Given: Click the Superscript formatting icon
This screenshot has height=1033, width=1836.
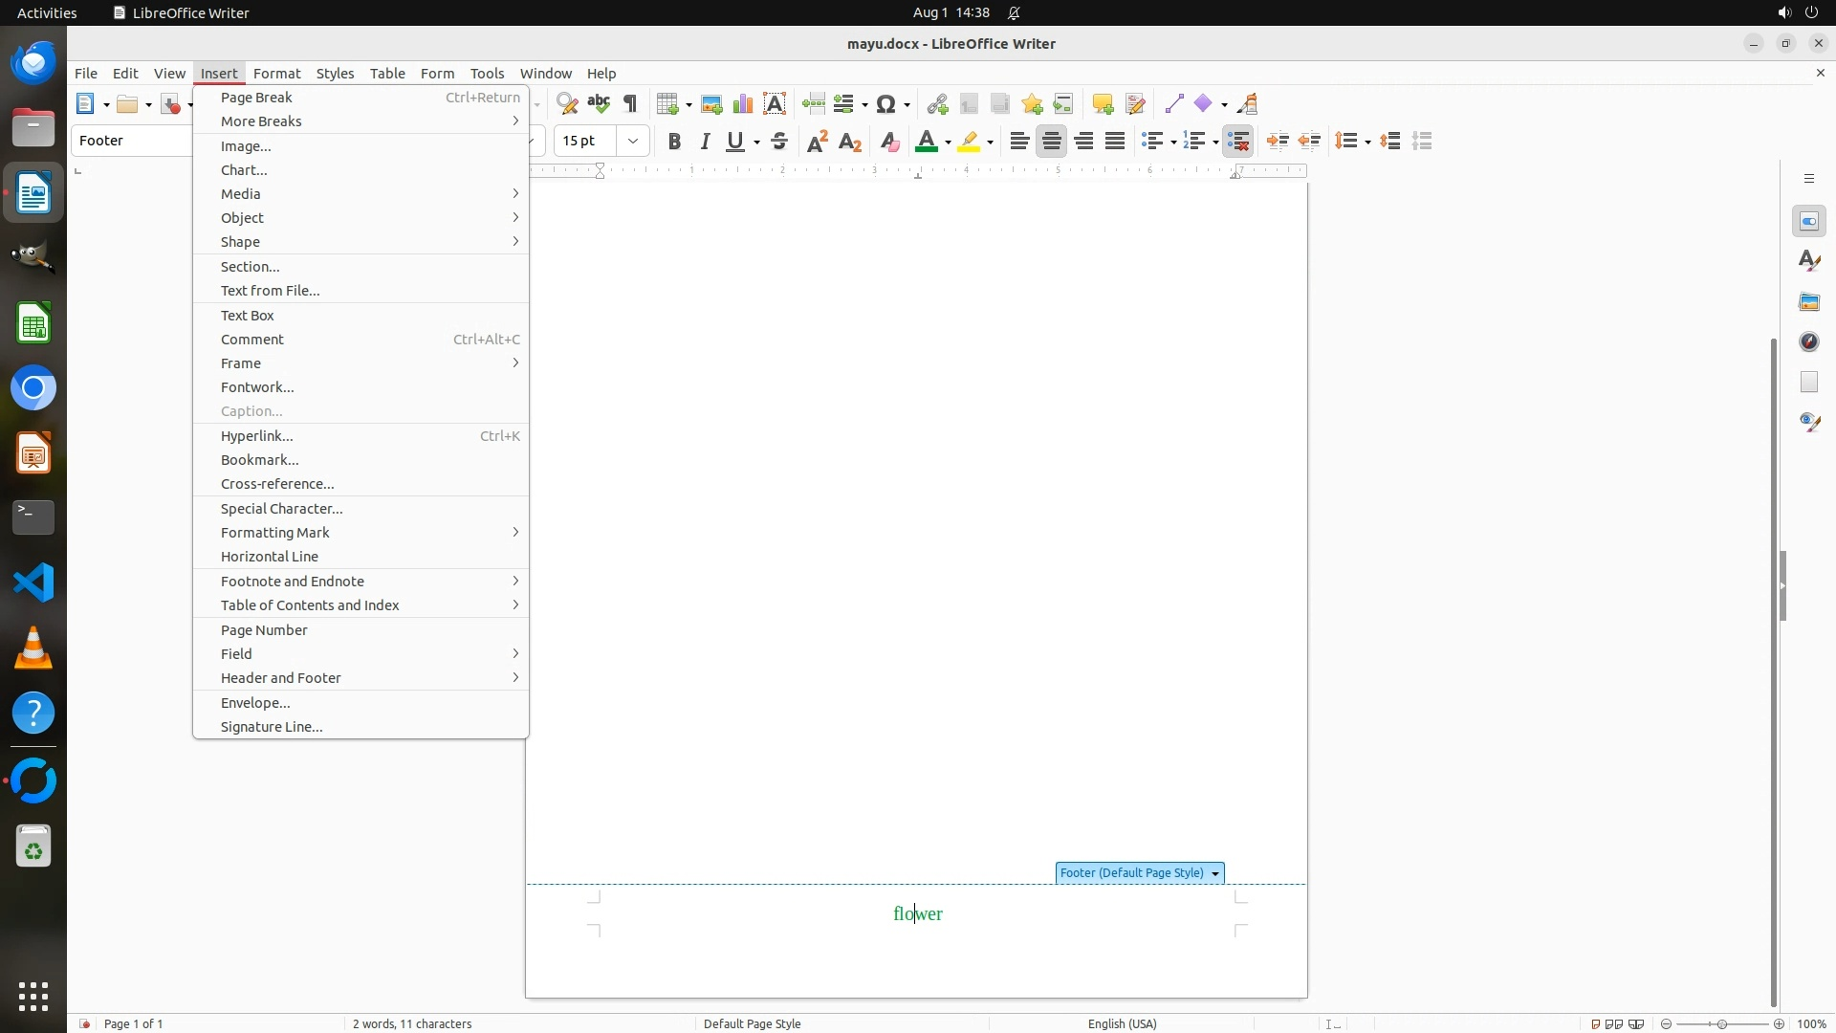Looking at the screenshot, I should 818,142.
